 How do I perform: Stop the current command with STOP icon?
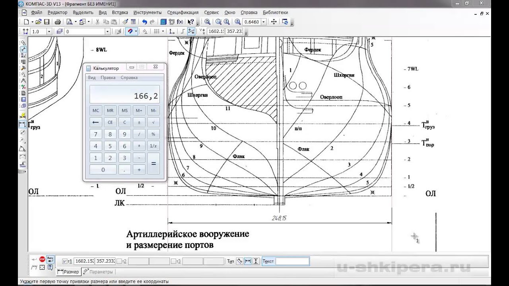42,259
